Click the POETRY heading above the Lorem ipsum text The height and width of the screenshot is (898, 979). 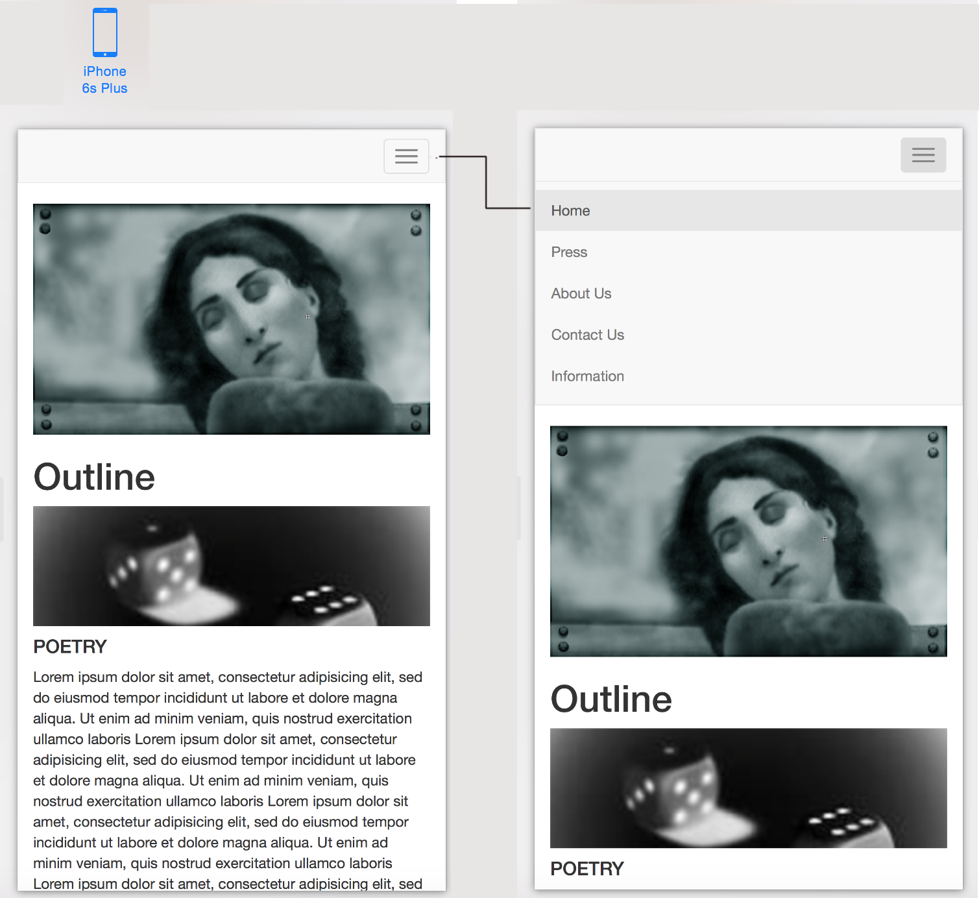pos(70,647)
